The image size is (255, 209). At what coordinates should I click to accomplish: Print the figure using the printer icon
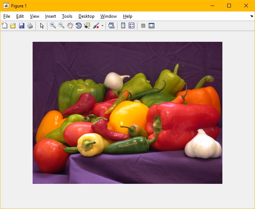pos(30,26)
